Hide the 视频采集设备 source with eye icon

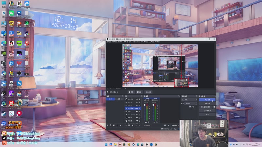[137, 108]
